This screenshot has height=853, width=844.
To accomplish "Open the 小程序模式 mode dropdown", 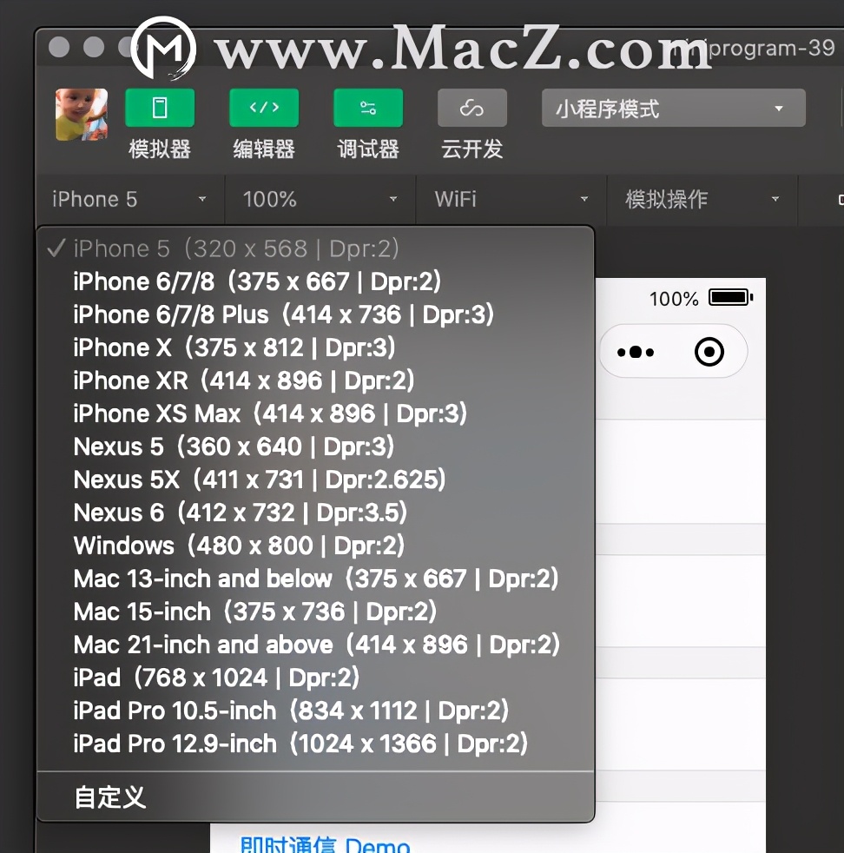I will tap(673, 108).
